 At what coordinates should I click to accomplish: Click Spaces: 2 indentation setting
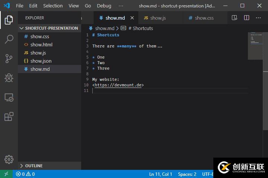pos(187,174)
